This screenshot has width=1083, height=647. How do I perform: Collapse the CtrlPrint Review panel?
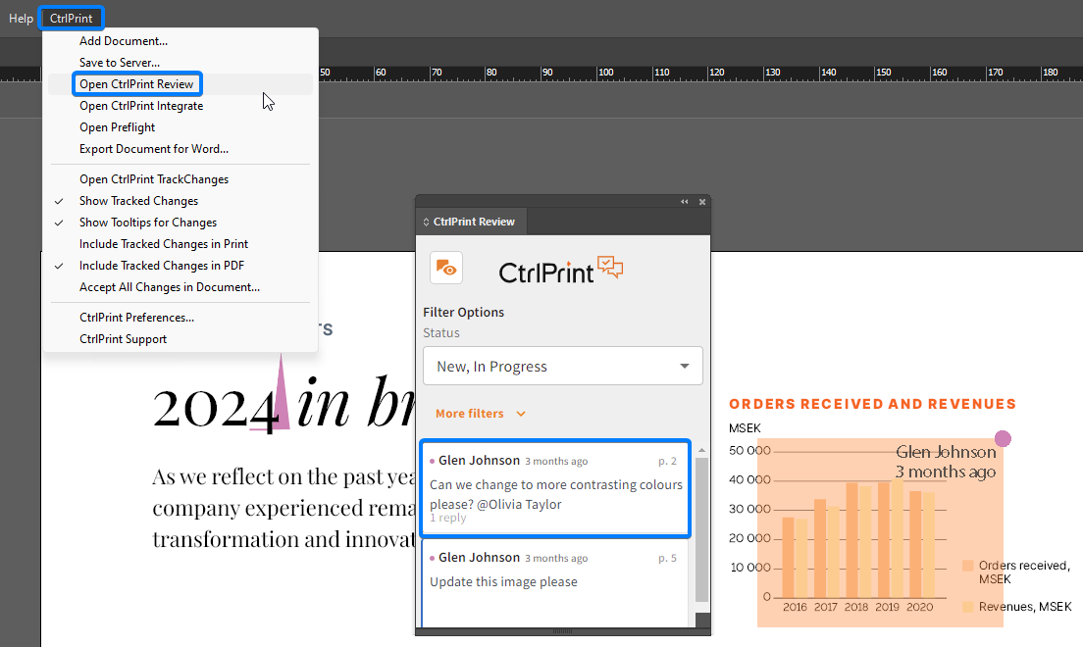point(685,202)
